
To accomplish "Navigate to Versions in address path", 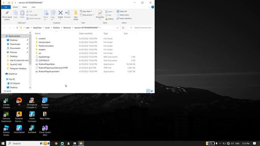I will point(67,28).
